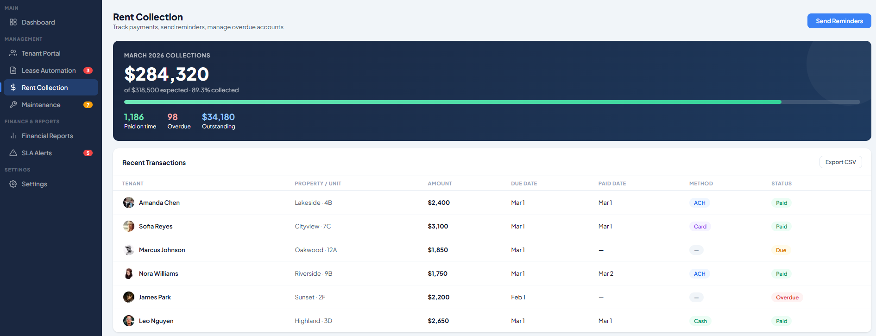Image resolution: width=876 pixels, height=336 pixels.
Task: Click the Financial Reports bar chart icon
Action: tap(13, 136)
